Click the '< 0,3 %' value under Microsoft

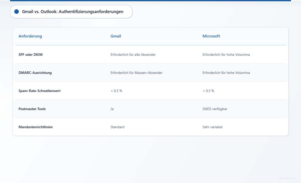(208, 91)
